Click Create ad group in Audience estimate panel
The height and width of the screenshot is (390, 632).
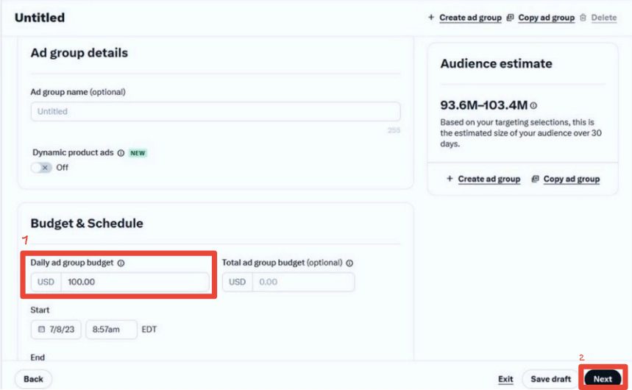tap(489, 179)
